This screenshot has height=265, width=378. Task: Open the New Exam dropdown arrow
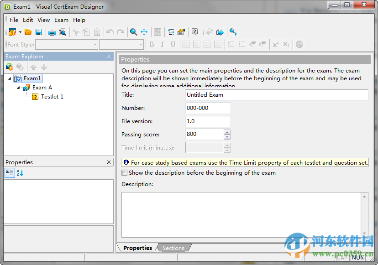tap(20, 32)
